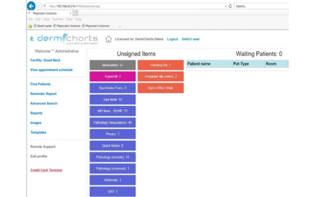Click the favorites star icon
Screen dimensions: 315x197
[x=30, y=26]
